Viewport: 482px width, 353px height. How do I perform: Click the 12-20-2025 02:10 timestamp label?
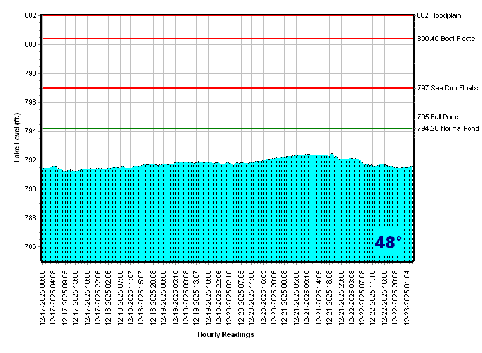click(x=230, y=297)
